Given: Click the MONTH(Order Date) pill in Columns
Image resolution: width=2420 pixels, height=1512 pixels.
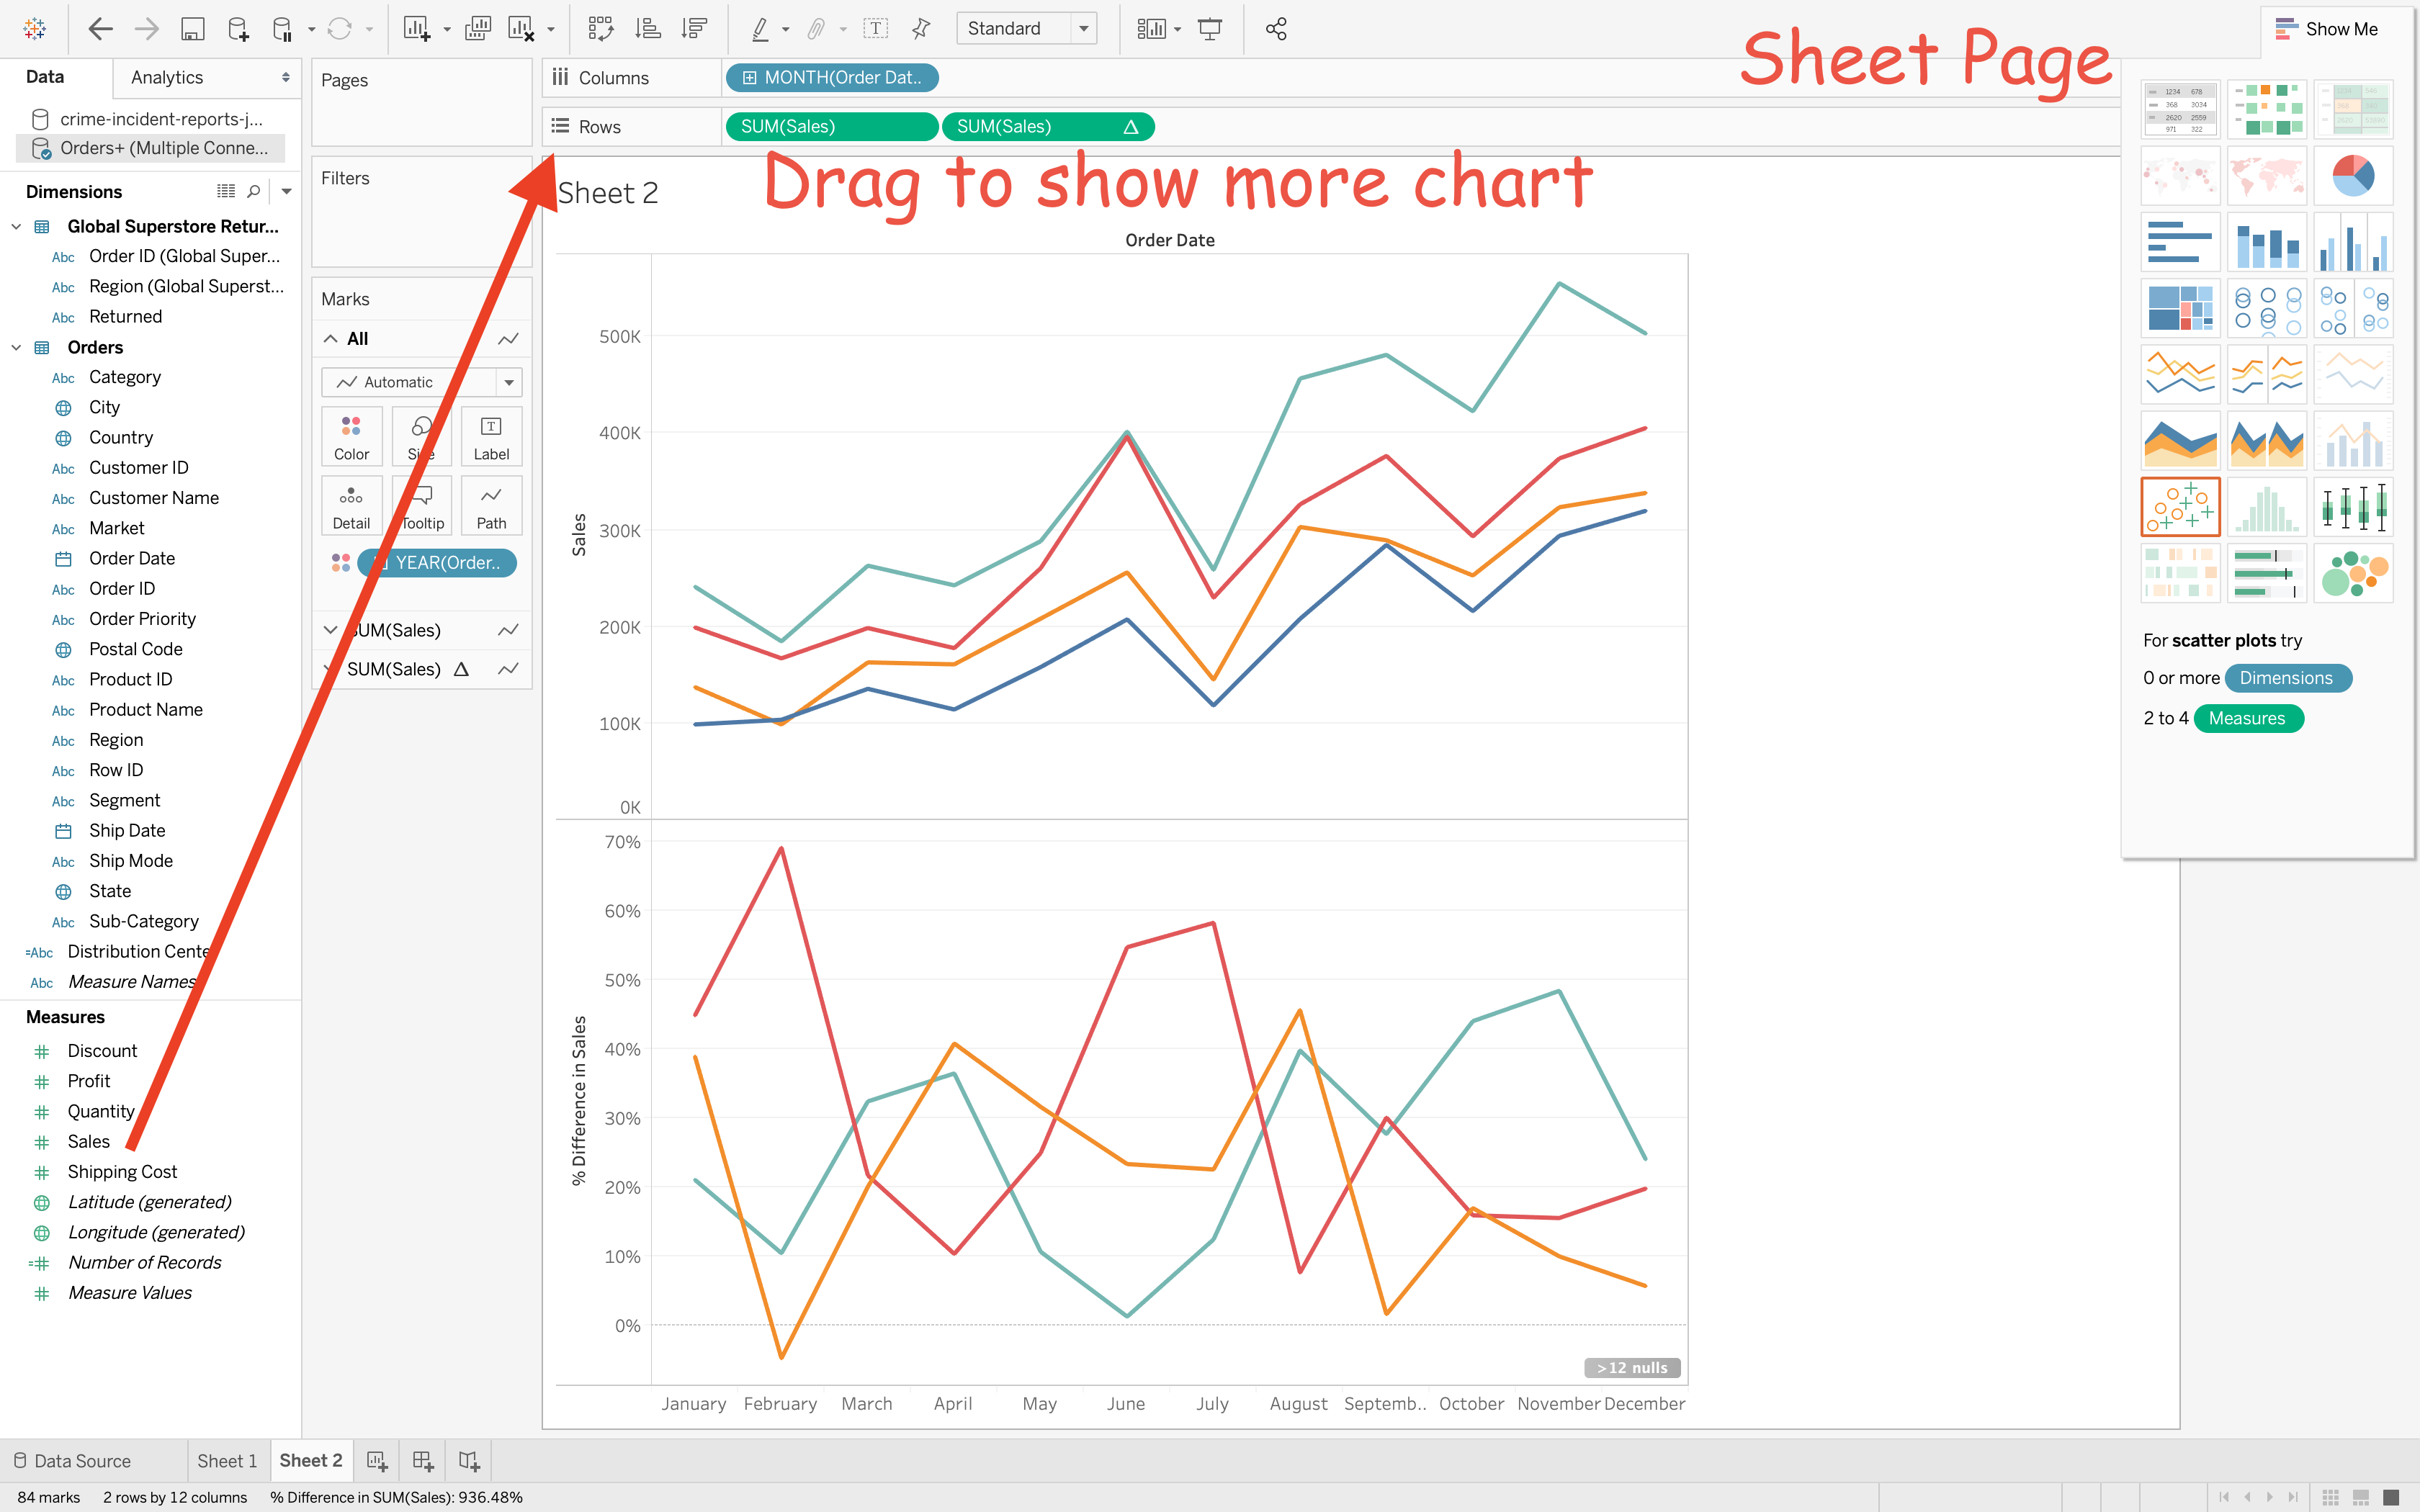Looking at the screenshot, I should coord(832,77).
